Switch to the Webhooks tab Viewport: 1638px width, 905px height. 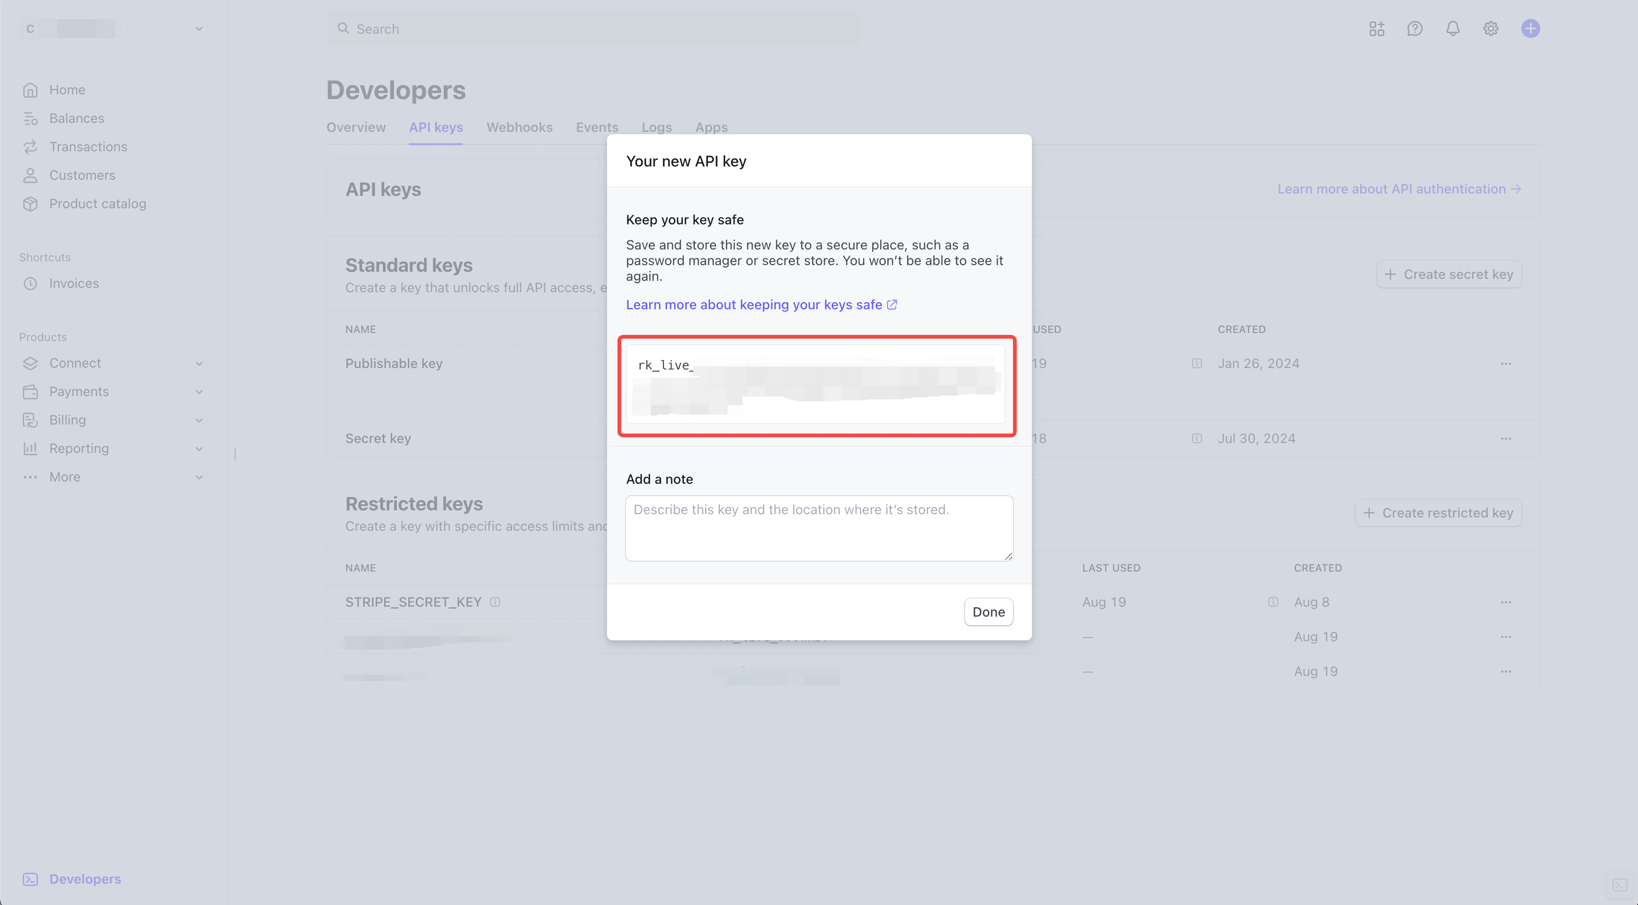[x=519, y=127]
